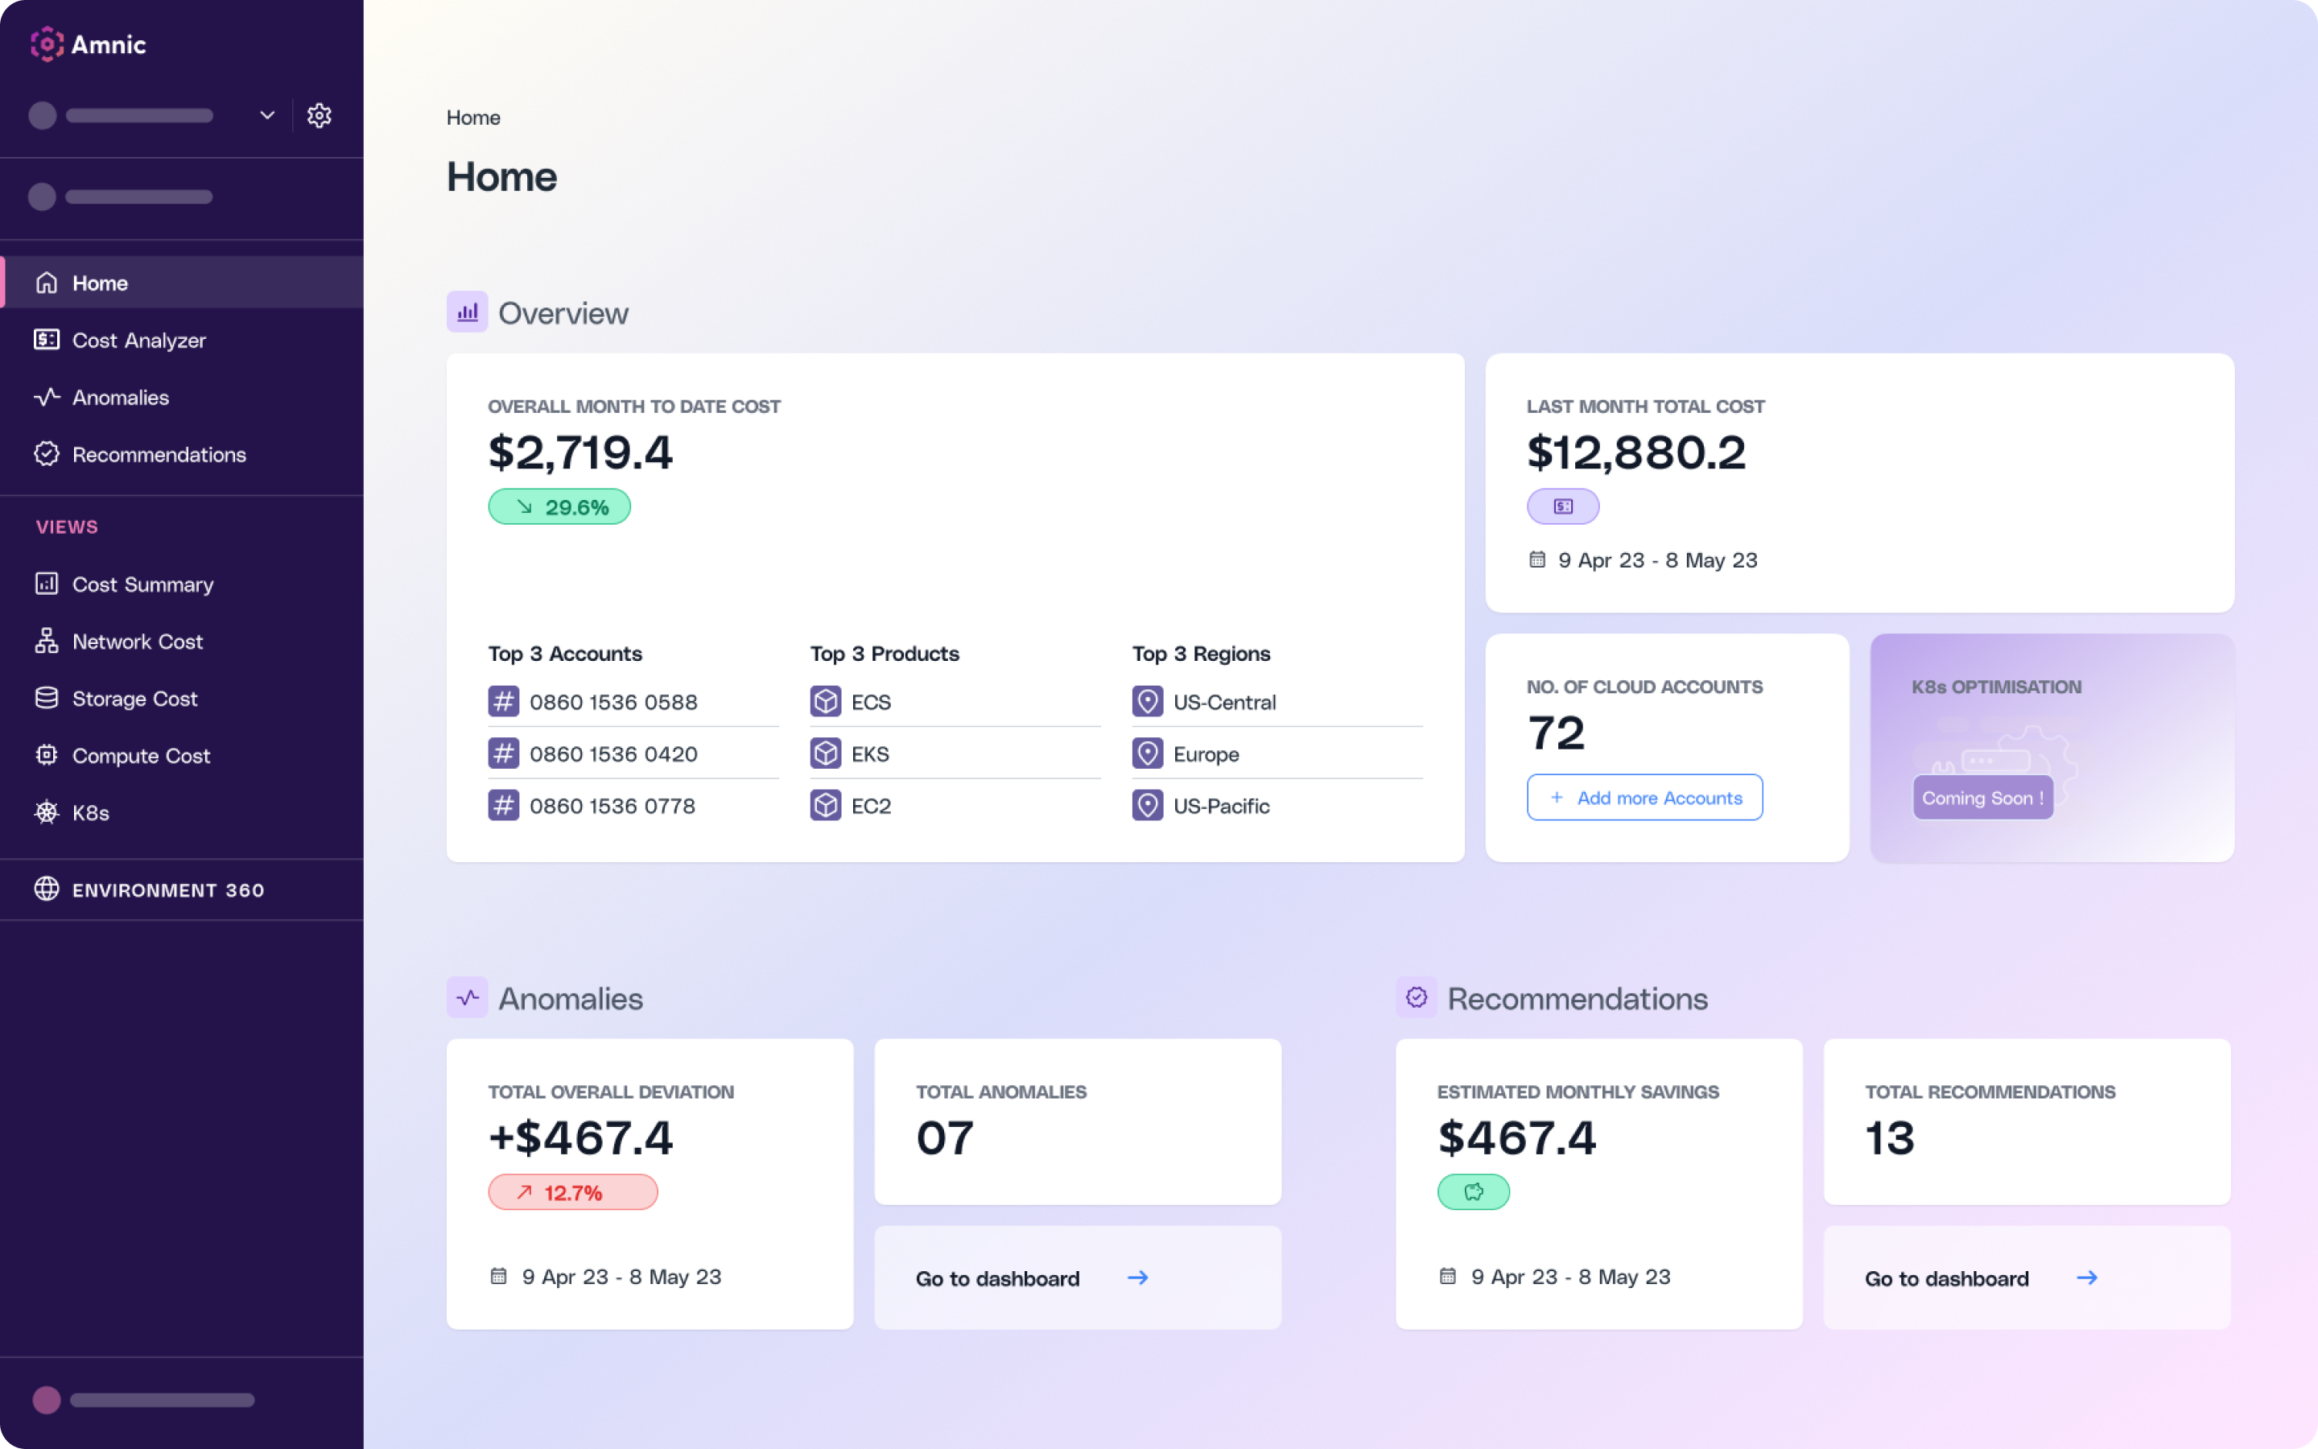Click the Recommendations icon in sidebar
Image resolution: width=2318 pixels, height=1449 pixels.
click(47, 454)
